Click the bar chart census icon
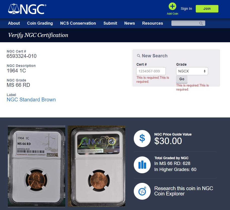Image resolution: width=230 pixels, height=210 pixels. pos(142,165)
